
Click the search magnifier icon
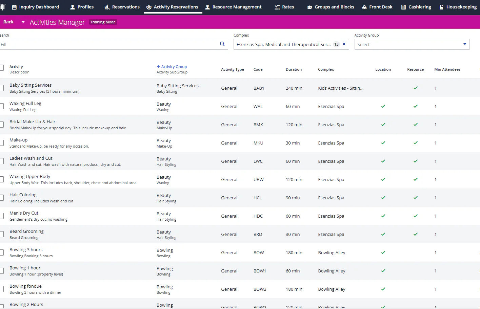point(222,44)
